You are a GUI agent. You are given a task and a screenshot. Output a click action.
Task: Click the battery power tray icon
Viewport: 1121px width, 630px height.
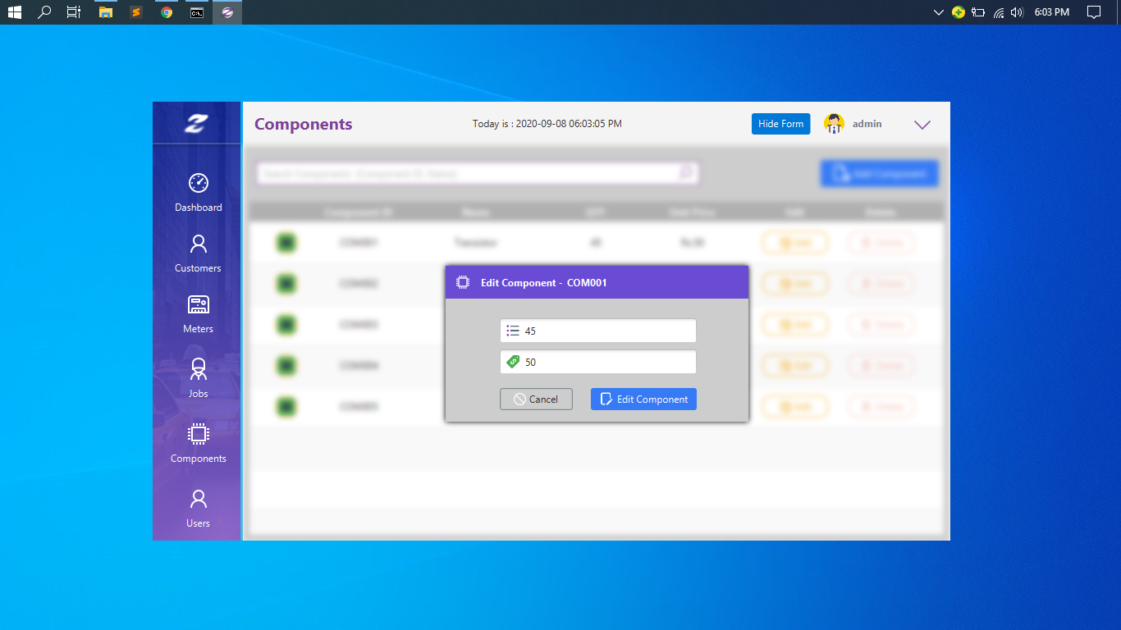tap(977, 12)
